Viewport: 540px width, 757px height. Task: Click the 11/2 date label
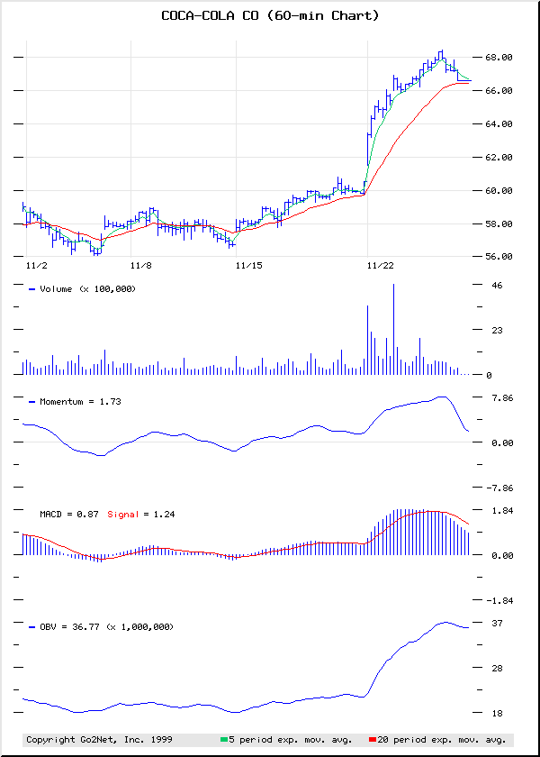(x=36, y=266)
